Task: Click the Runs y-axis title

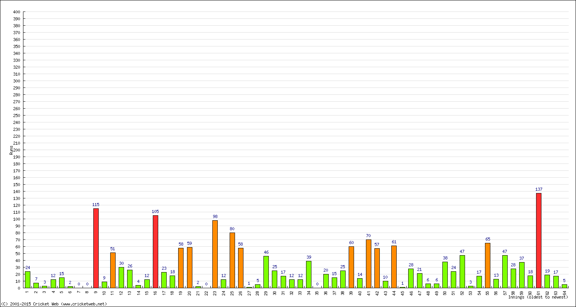Action: pyautogui.click(x=11, y=150)
